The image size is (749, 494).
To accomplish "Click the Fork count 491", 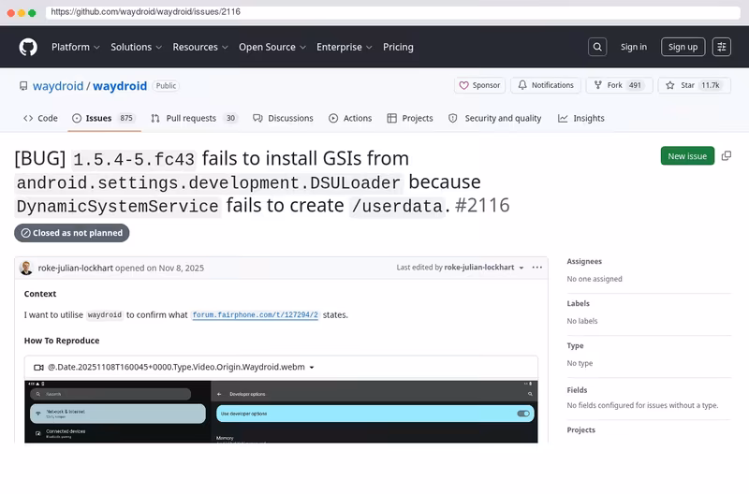I will pos(635,85).
